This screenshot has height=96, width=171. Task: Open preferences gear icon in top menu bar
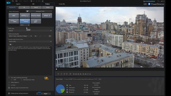43,1
